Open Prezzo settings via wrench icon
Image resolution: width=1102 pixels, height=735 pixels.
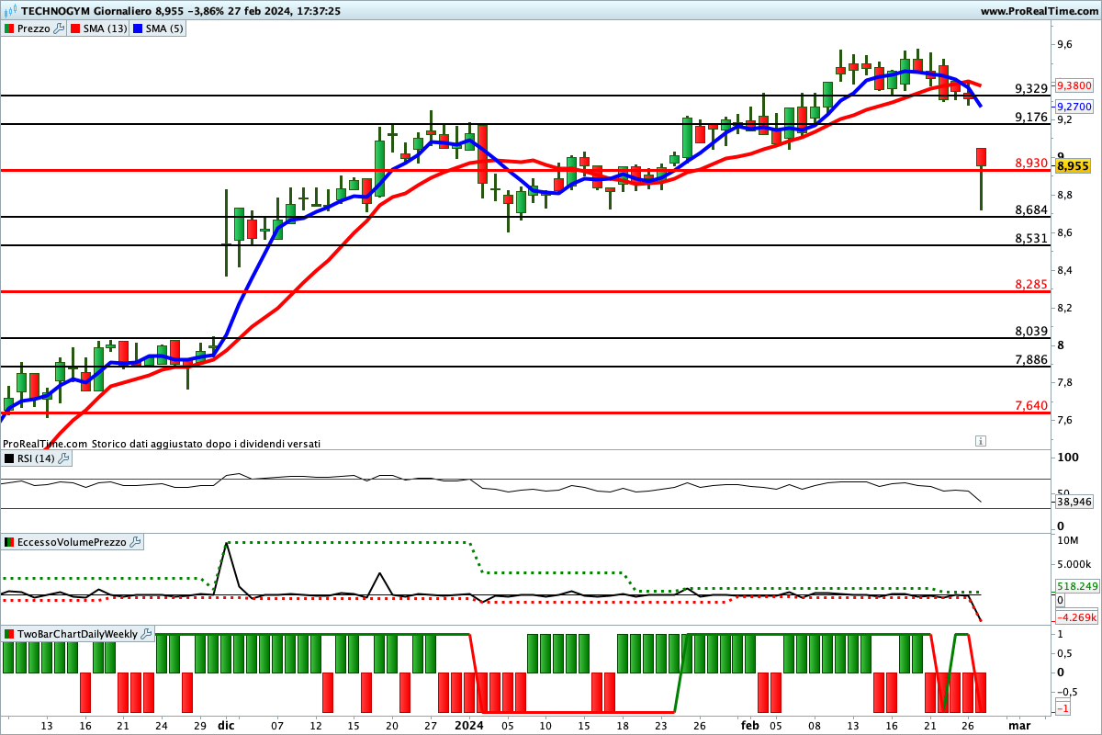point(60,28)
